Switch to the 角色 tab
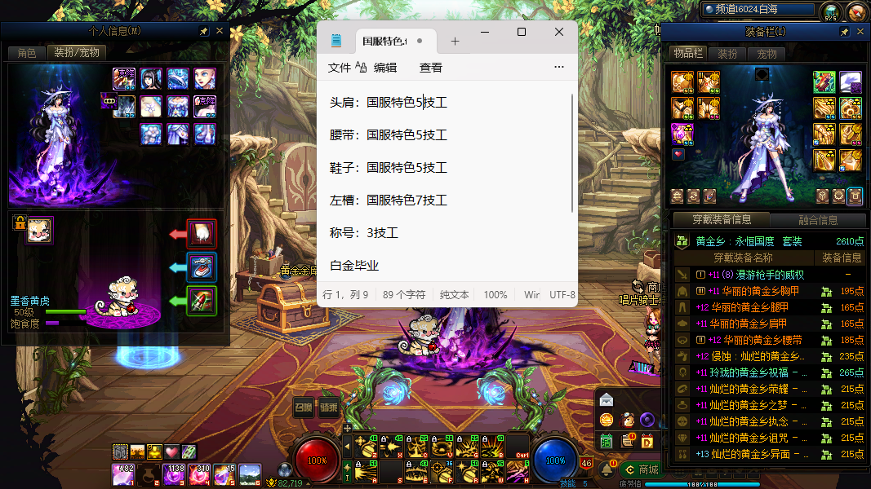 pyautogui.click(x=27, y=53)
